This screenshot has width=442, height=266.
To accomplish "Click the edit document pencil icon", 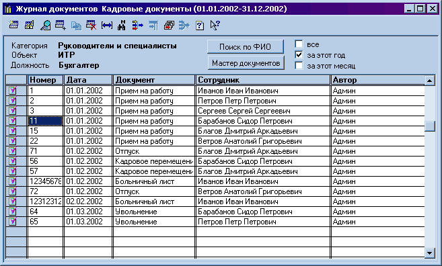I will click(x=30, y=26).
